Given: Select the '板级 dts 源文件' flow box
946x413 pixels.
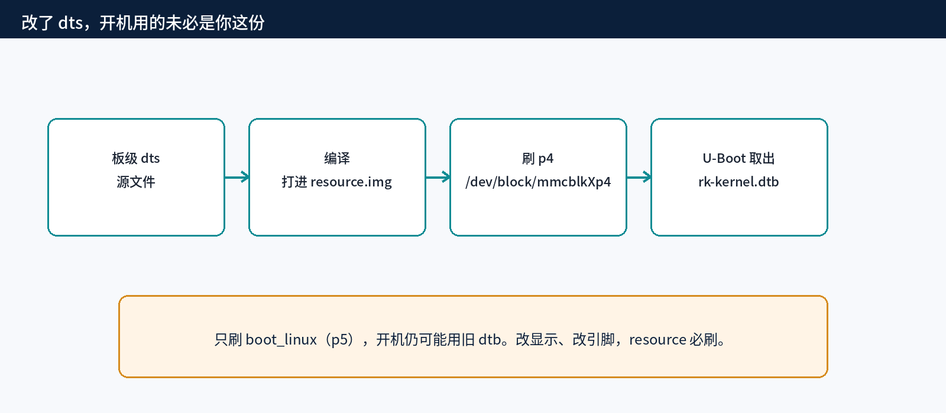Looking at the screenshot, I should click(x=136, y=177).
